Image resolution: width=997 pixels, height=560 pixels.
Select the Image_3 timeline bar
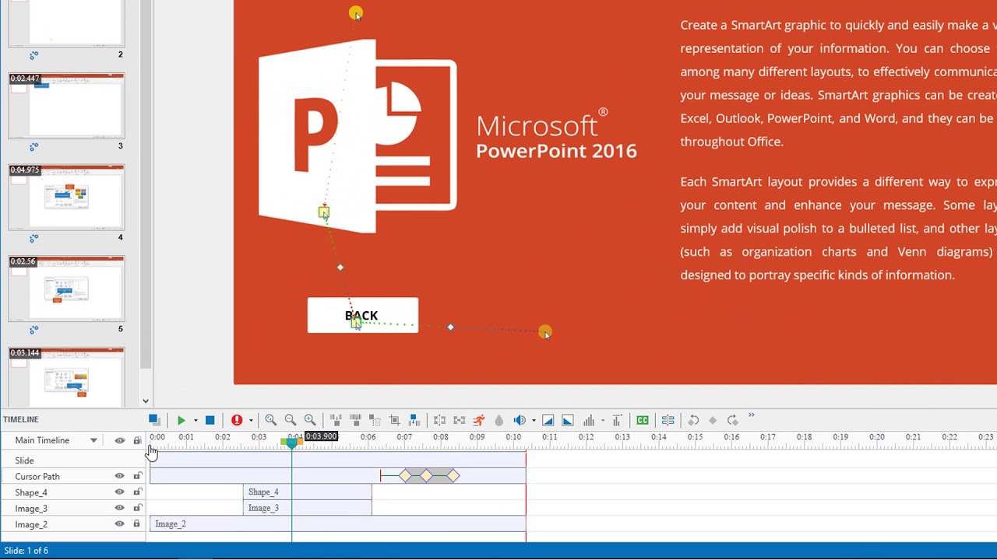(x=308, y=508)
